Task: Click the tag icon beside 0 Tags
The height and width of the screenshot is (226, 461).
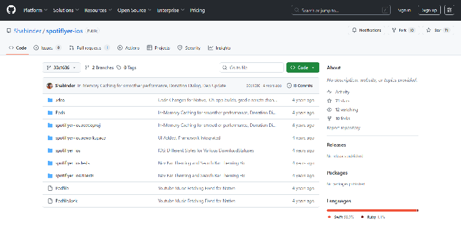Action: pos(119,67)
